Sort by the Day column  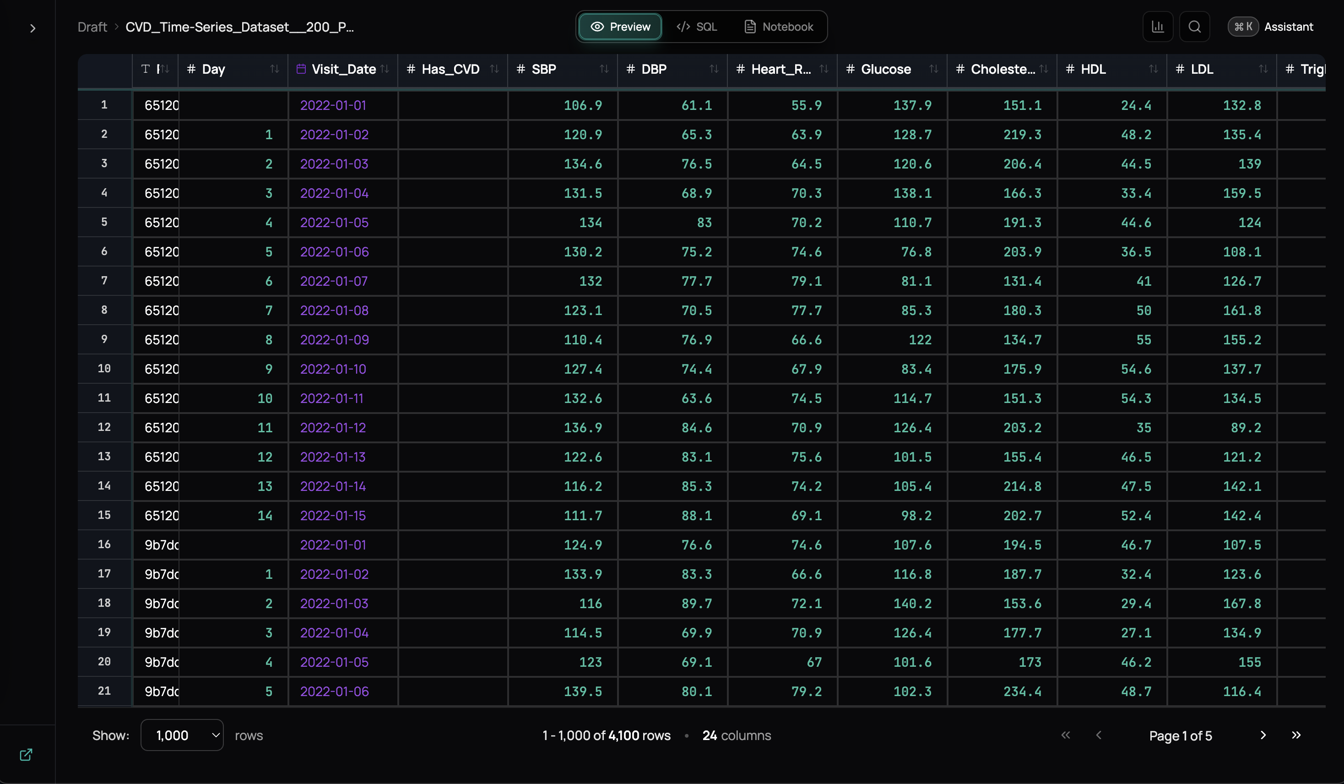[274, 70]
